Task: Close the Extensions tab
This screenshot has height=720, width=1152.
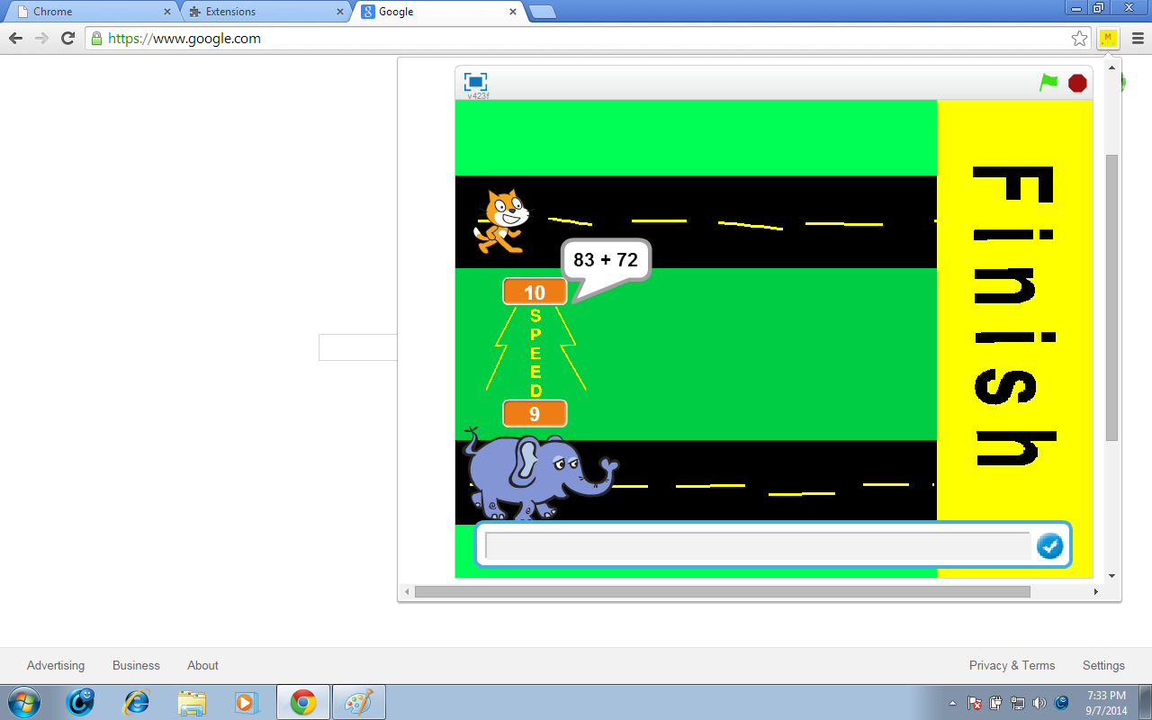Action: coord(340,12)
